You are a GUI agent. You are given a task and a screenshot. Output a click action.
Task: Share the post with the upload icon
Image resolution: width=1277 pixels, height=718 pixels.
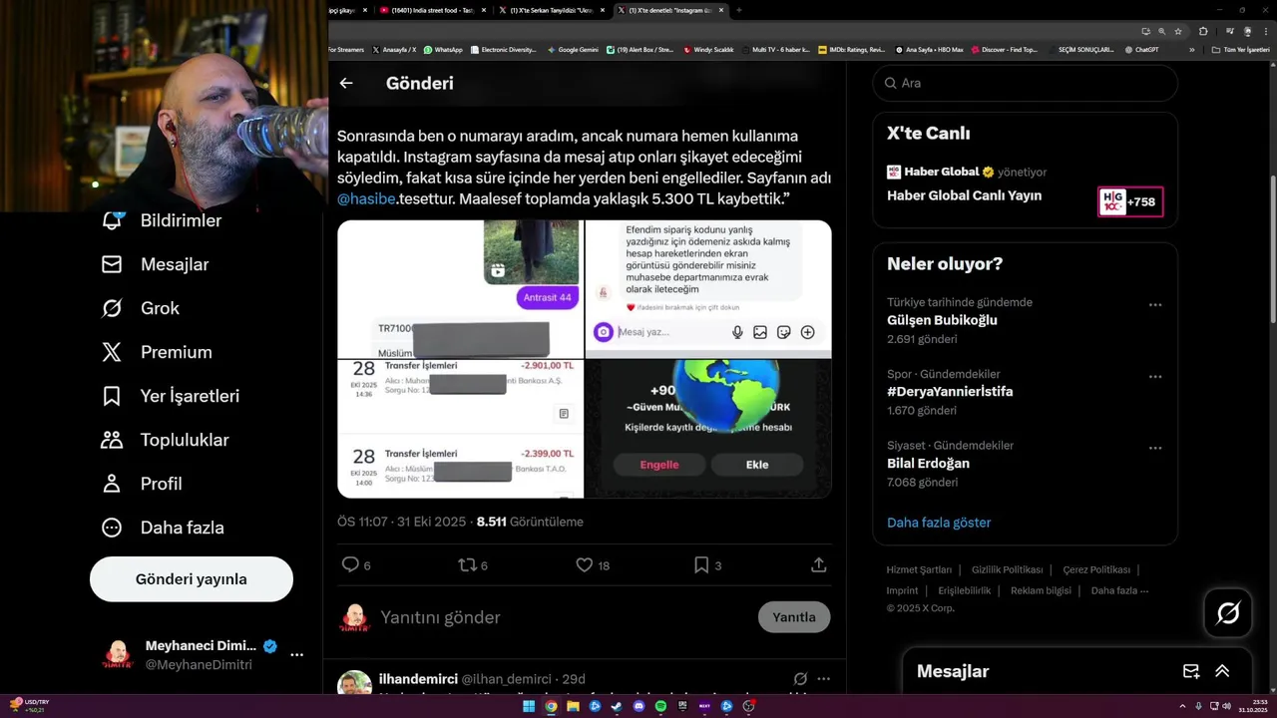(x=818, y=565)
